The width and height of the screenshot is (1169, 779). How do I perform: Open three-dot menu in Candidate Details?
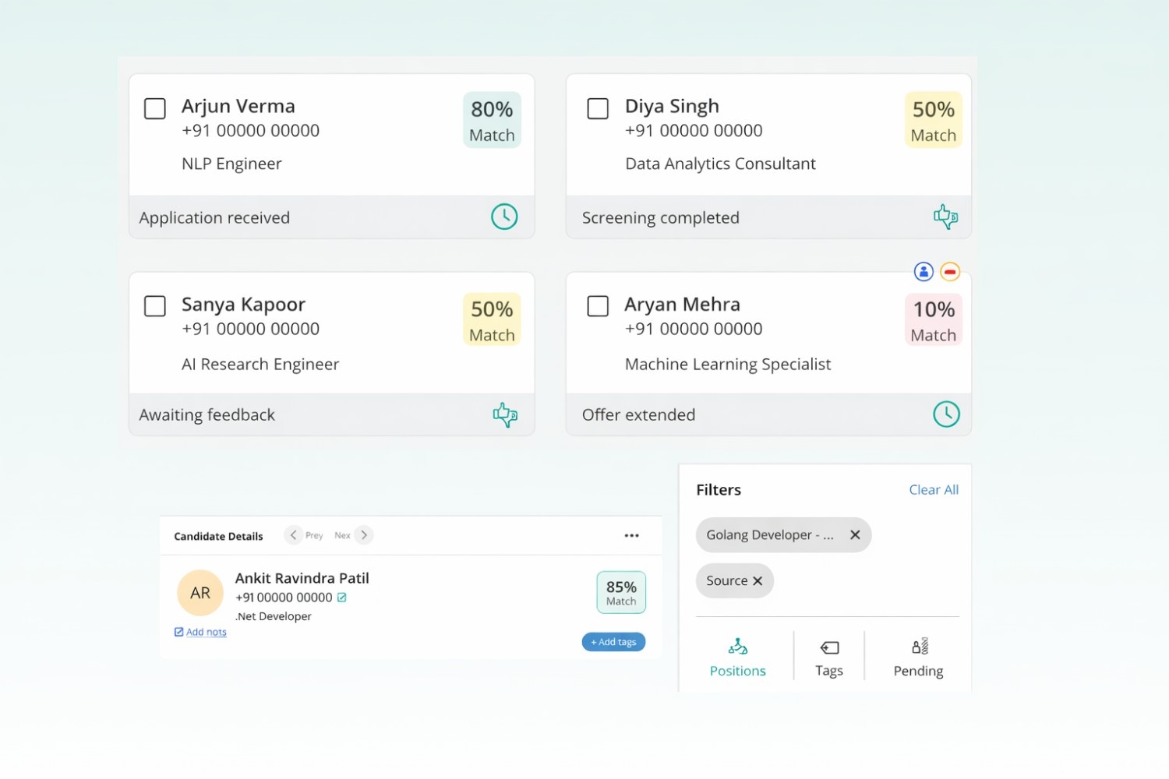pyautogui.click(x=631, y=536)
